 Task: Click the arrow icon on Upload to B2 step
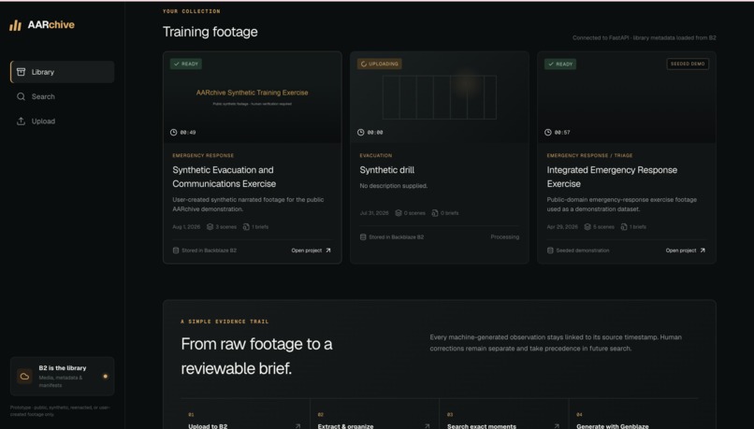pos(297,426)
